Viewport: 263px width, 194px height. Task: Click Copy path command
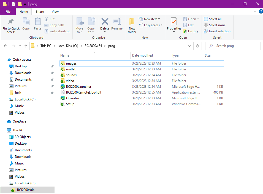coord(54,25)
